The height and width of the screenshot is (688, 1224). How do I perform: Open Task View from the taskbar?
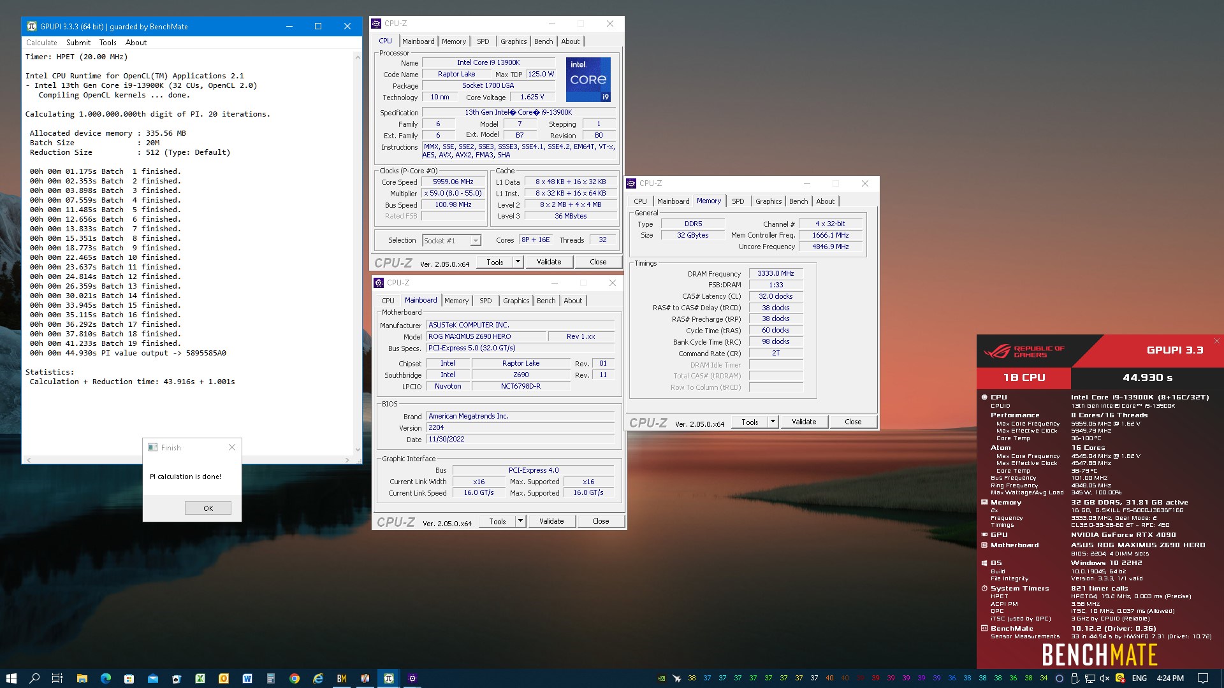pos(57,678)
